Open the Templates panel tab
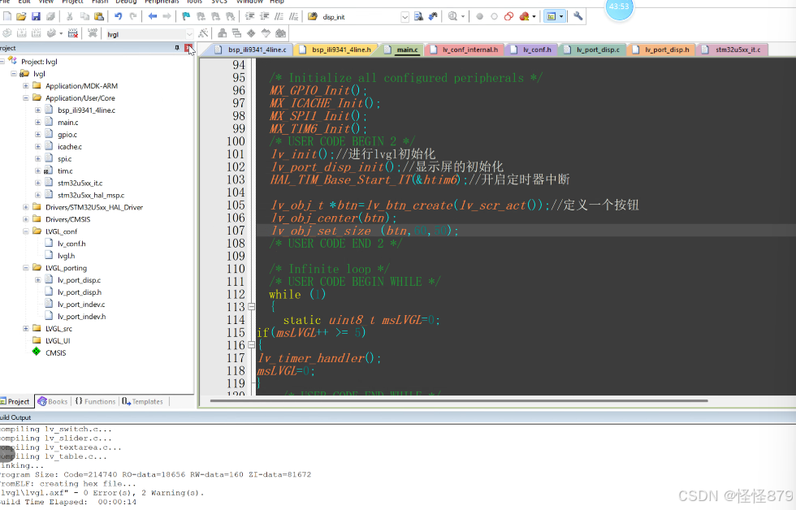Image resolution: width=796 pixels, height=510 pixels. point(143,401)
